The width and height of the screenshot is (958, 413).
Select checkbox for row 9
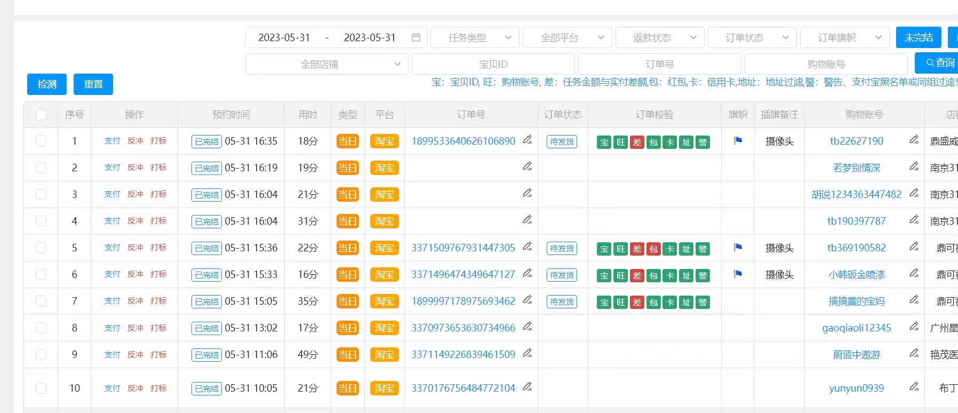(x=41, y=355)
